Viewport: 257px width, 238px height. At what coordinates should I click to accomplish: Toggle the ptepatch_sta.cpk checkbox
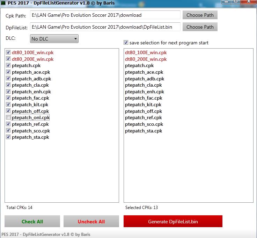tap(8, 137)
